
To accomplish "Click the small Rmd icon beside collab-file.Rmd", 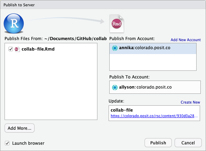I will [x=17, y=49].
